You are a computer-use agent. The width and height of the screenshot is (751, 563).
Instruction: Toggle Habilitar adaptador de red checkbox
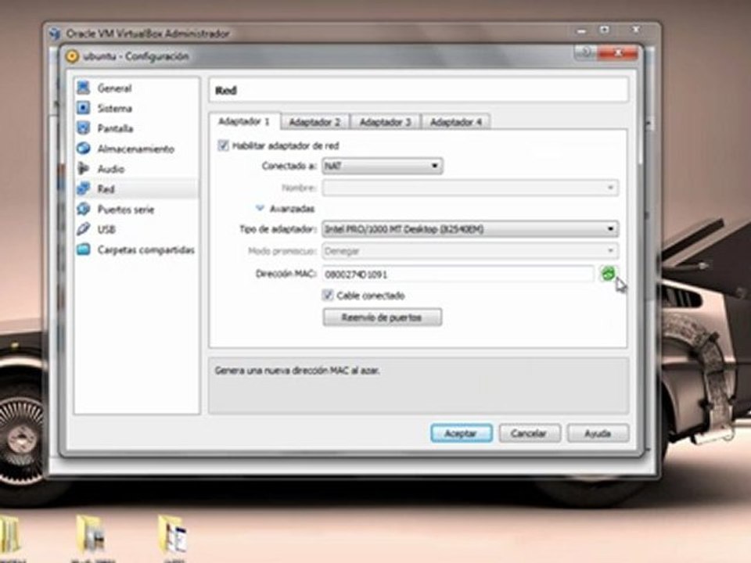[223, 145]
